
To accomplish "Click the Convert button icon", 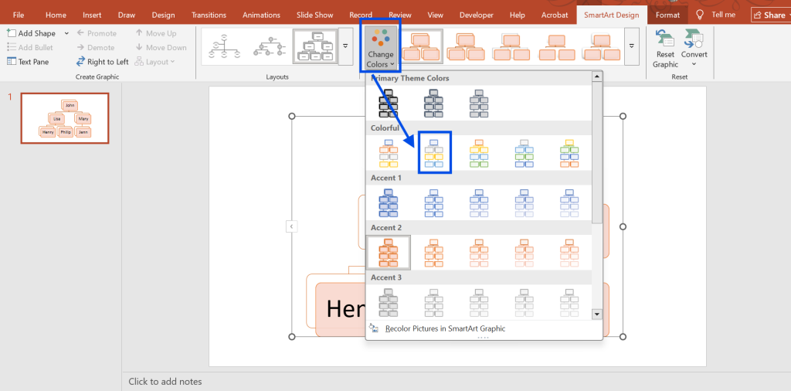I will 694,39.
